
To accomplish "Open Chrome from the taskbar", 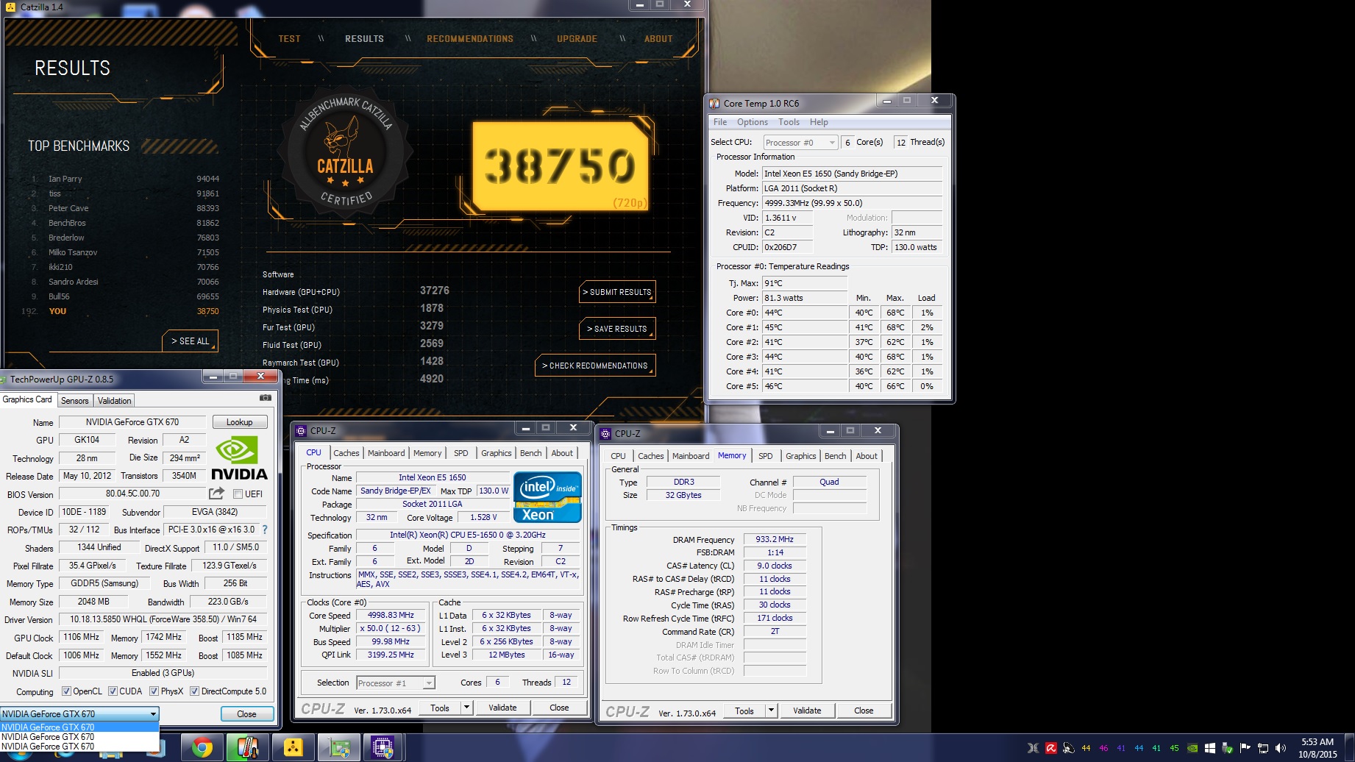I will click(202, 748).
